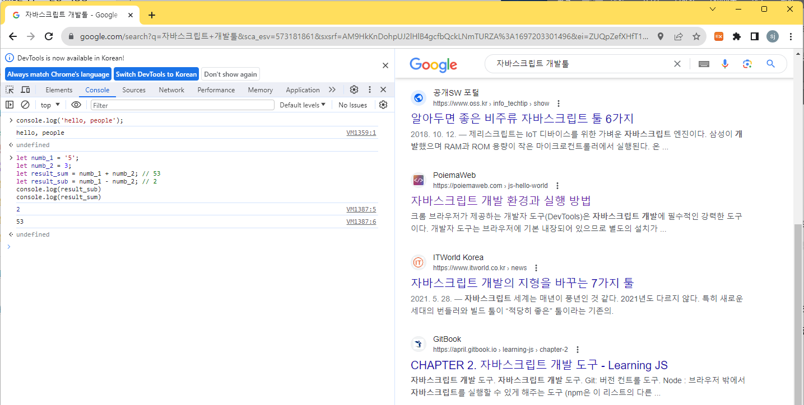Open live expression eye icon

tap(76, 105)
